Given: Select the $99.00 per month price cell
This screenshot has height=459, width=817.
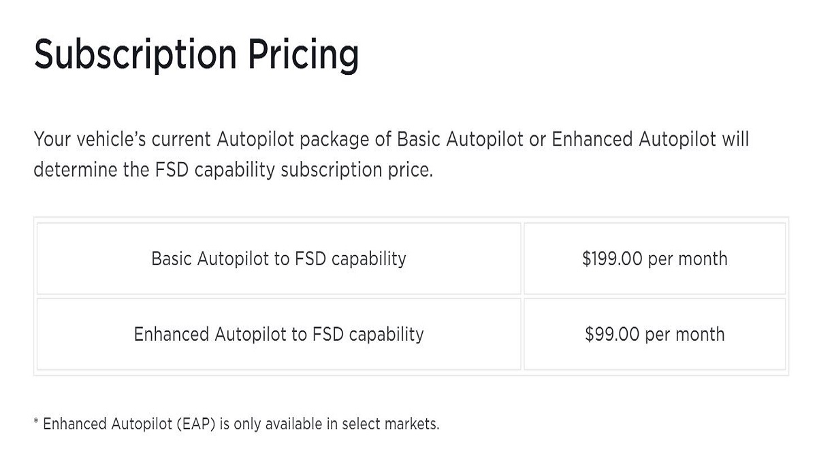Looking at the screenshot, I should point(654,335).
